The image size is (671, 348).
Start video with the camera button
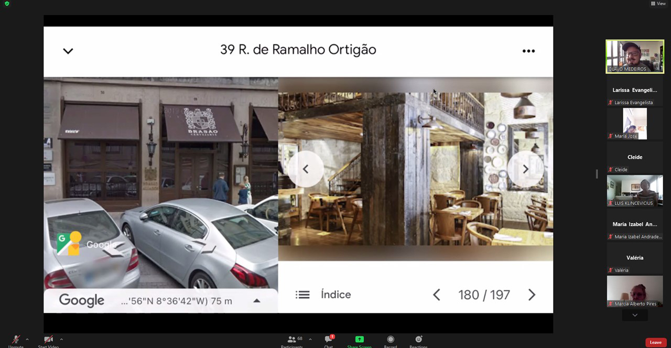[x=48, y=341]
